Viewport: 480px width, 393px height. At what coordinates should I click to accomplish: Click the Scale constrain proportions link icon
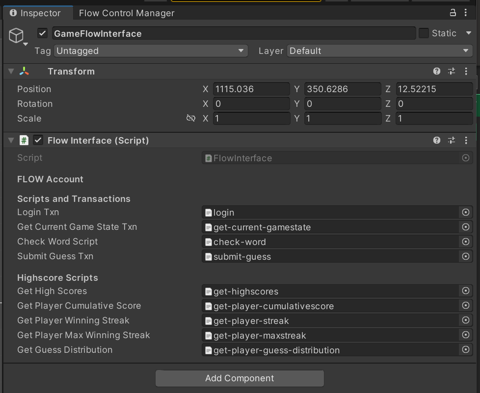click(191, 119)
